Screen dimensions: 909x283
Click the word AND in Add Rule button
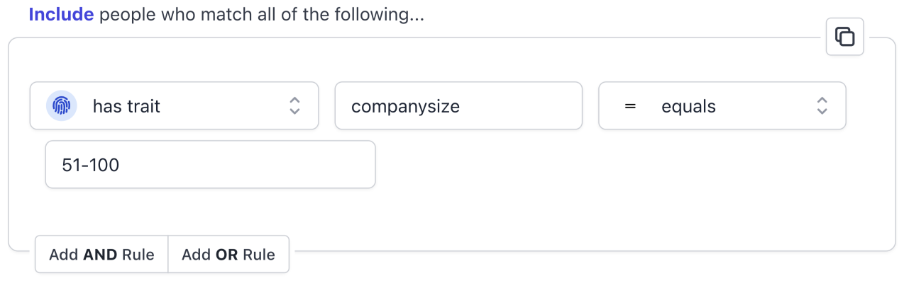(101, 255)
